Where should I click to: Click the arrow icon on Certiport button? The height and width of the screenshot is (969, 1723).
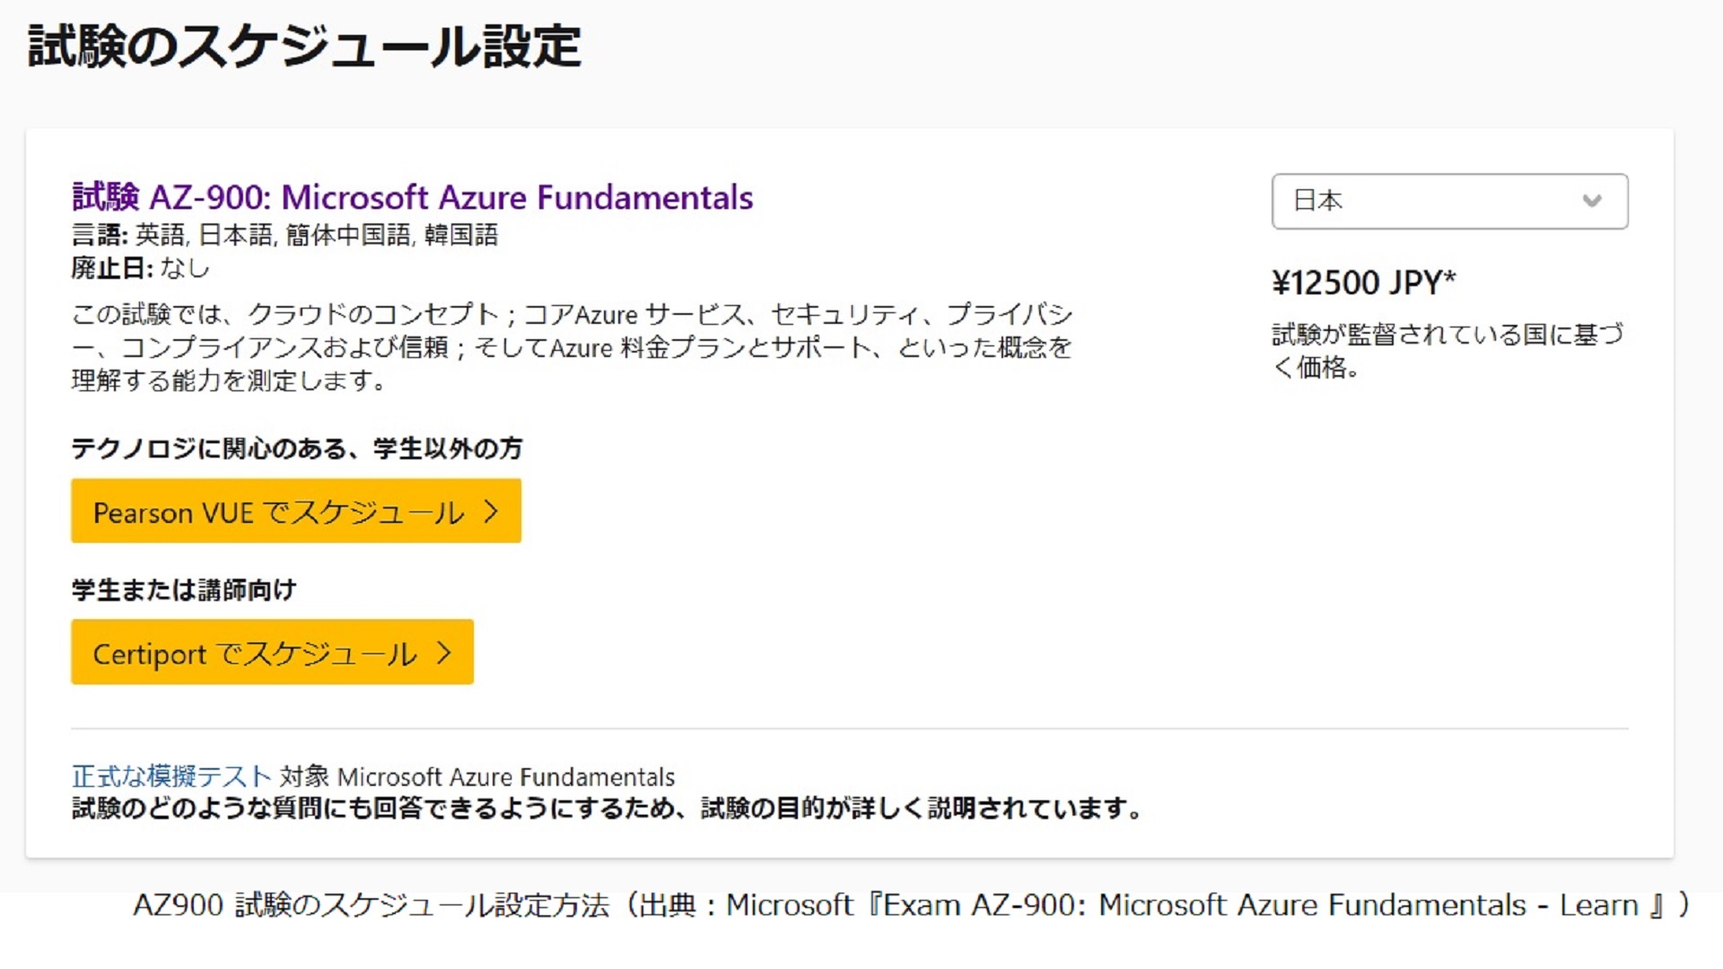(443, 652)
